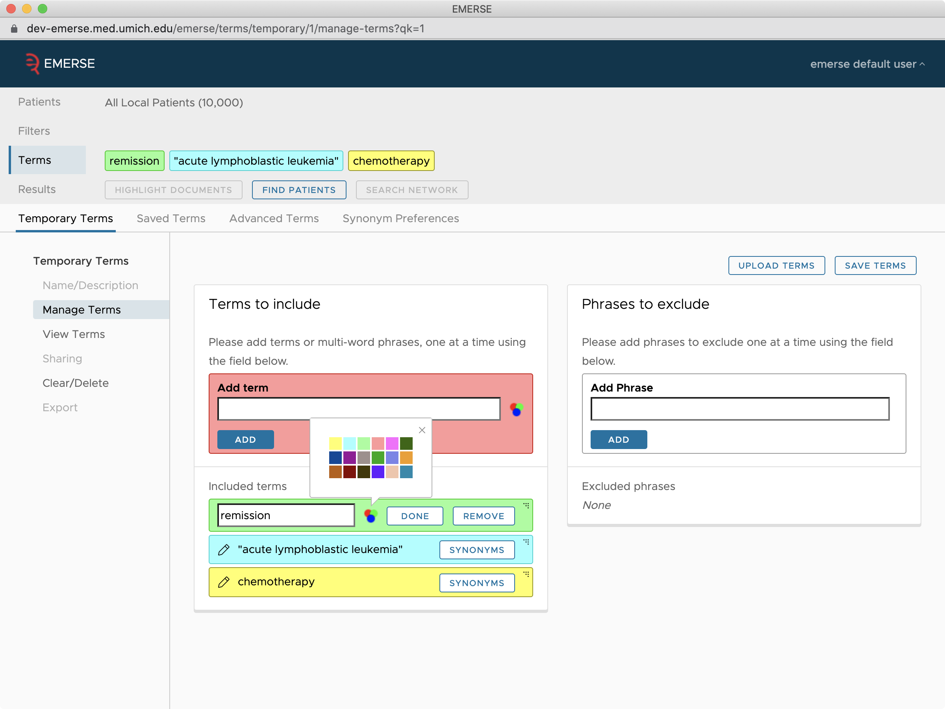This screenshot has height=709, width=945.
Task: Switch to the Synonym Preferences tab
Action: click(400, 218)
